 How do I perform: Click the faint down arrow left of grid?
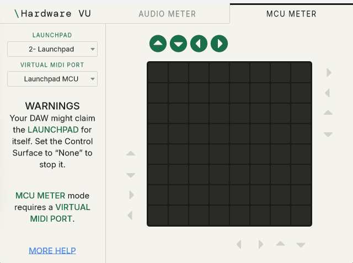coord(131,175)
